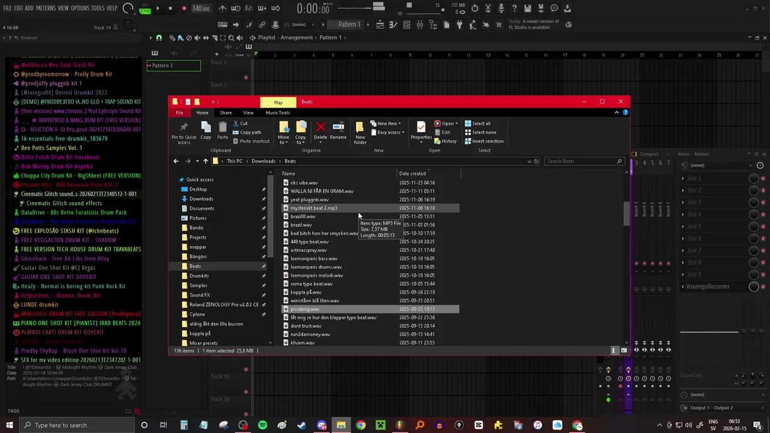Toggle PAT/SONG mode switch

point(145,8)
